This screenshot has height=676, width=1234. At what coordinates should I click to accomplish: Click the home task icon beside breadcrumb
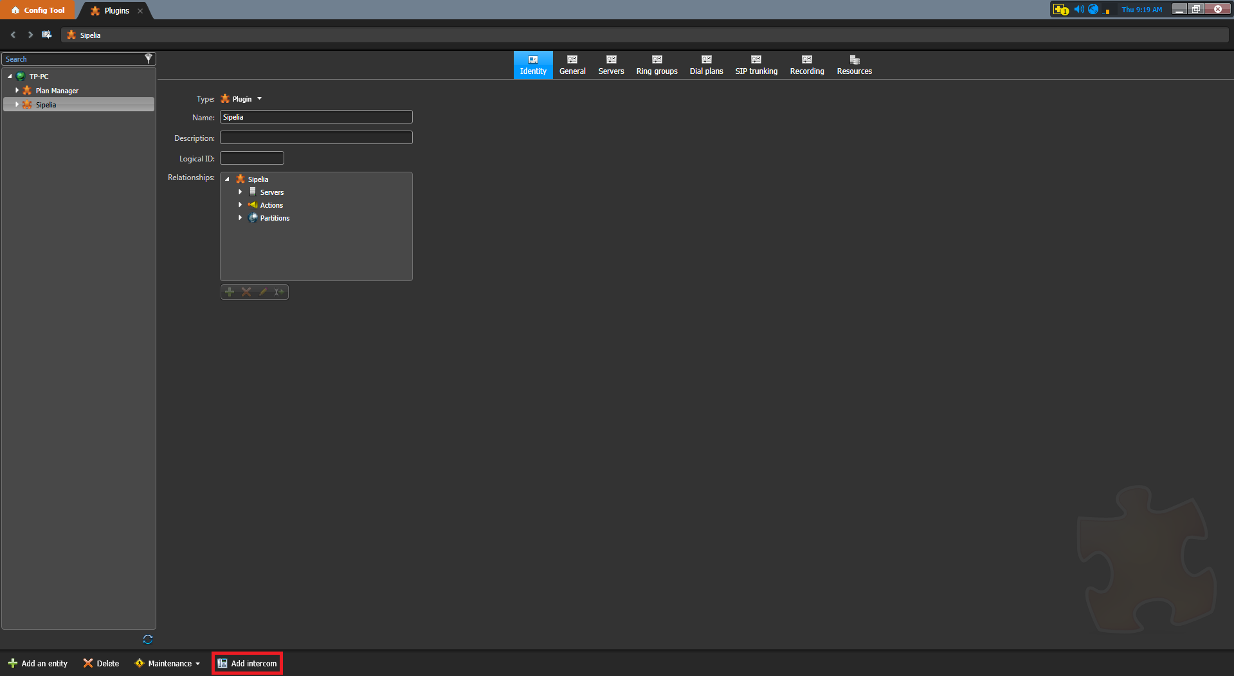tap(47, 35)
